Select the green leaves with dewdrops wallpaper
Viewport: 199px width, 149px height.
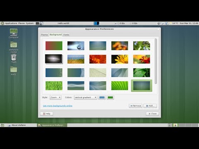141,72
